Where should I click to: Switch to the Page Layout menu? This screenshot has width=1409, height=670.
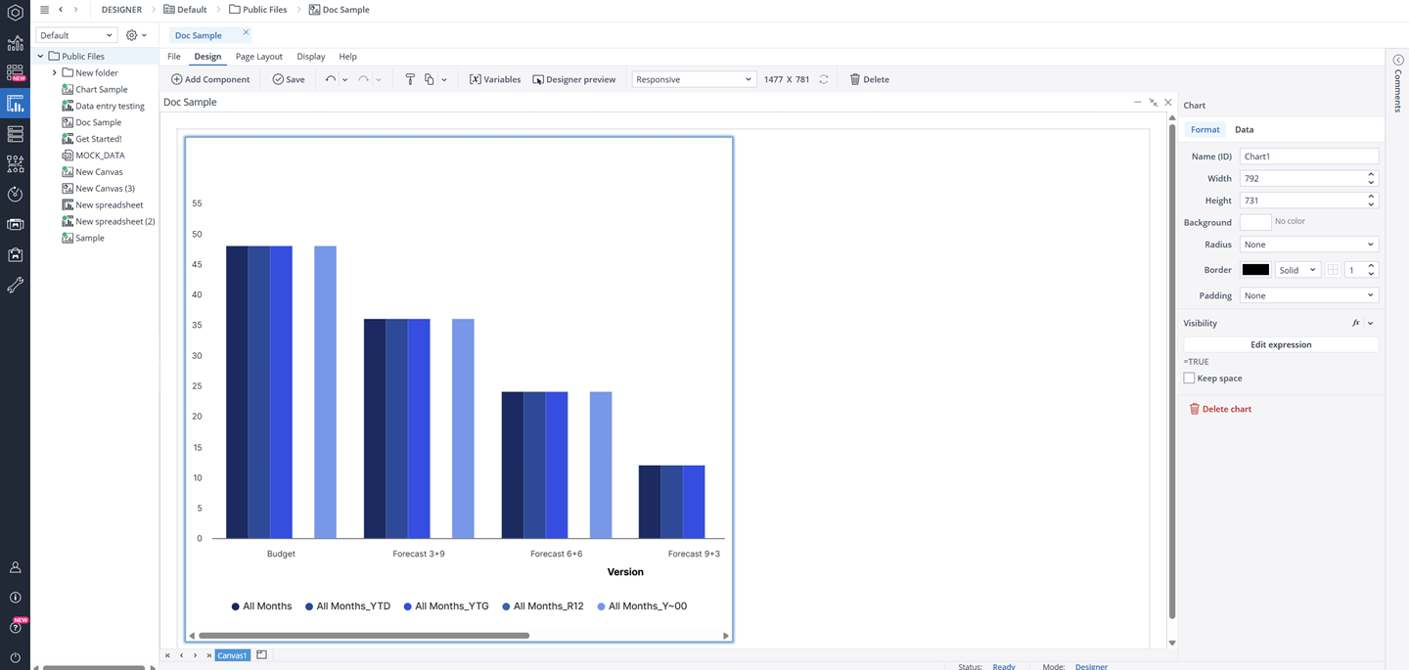click(x=258, y=56)
